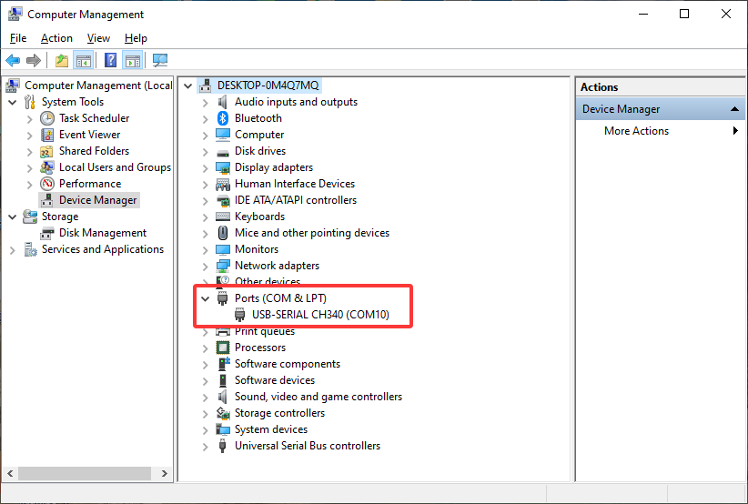The height and width of the screenshot is (504, 748).
Task: Select the USB-SERIAL CH340 (COM10) device
Action: pyautogui.click(x=320, y=315)
